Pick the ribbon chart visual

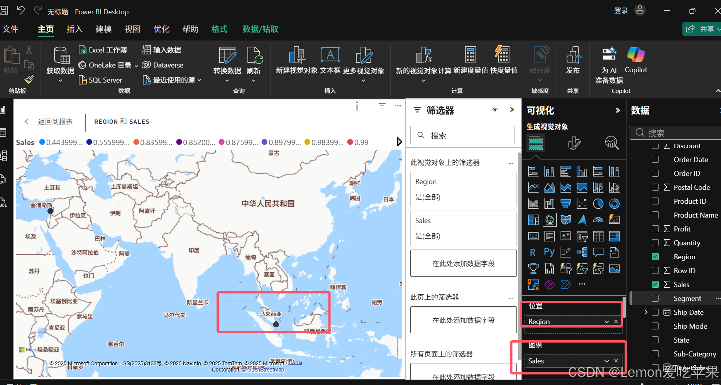[533, 204]
